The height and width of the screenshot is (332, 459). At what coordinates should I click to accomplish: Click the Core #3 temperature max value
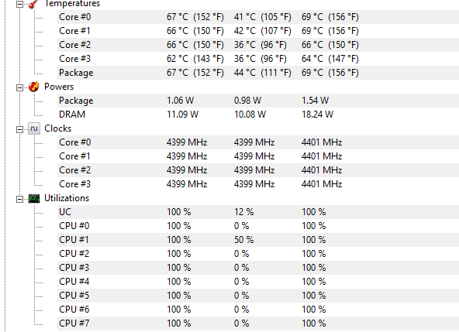coord(330,59)
